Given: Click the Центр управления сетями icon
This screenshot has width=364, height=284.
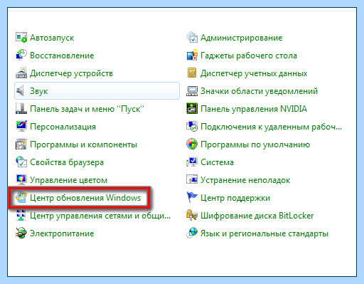Looking at the screenshot, I should [x=21, y=216].
